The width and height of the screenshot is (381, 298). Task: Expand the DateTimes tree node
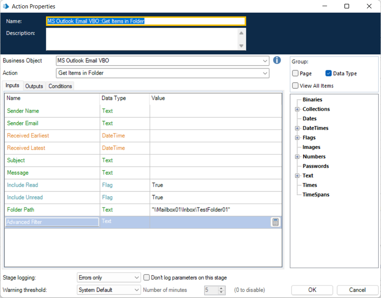tap(297, 128)
